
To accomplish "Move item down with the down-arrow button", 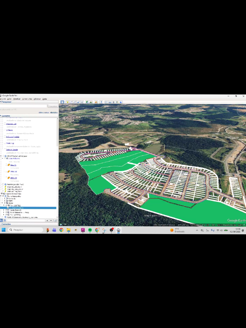I will coord(51,220).
